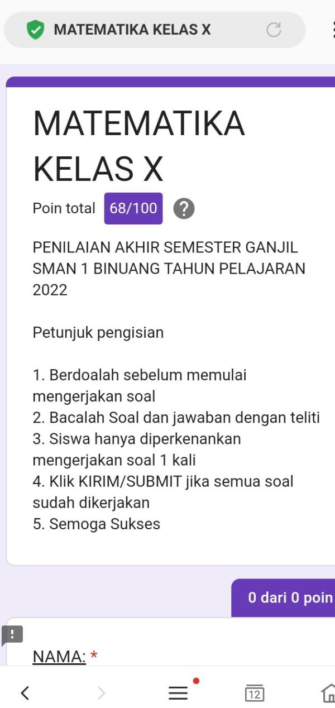Screen dimensions: 335x708
Task: Click the "Poin total" label
Action: tap(64, 208)
